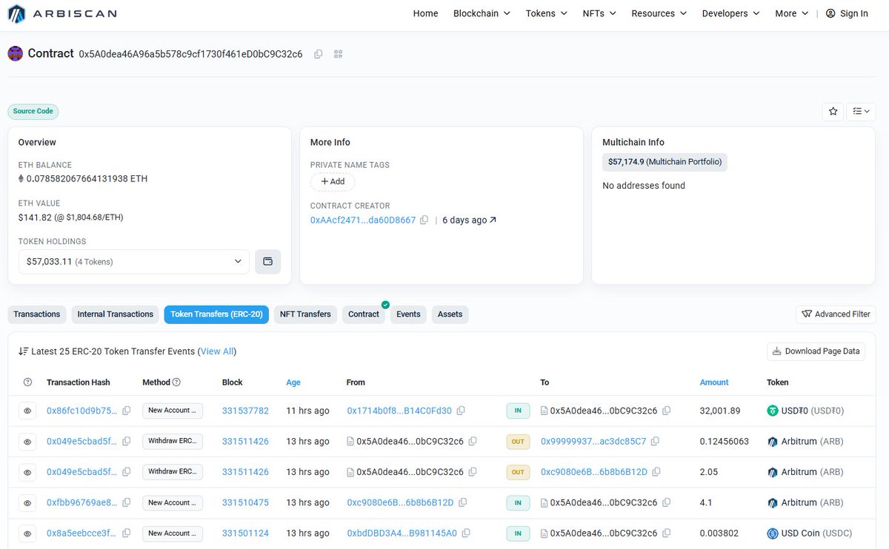
Task: Copy the to address in the 32,001.89 row
Action: 667,411
